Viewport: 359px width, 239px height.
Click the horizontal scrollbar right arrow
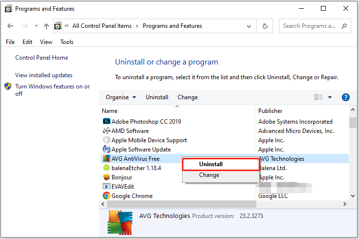(x=345, y=204)
